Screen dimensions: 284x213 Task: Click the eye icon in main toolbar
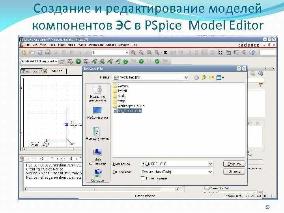tap(165, 52)
